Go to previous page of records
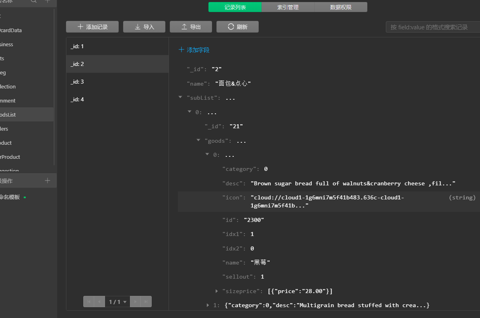Viewport: 480px width, 318px height. (99, 302)
